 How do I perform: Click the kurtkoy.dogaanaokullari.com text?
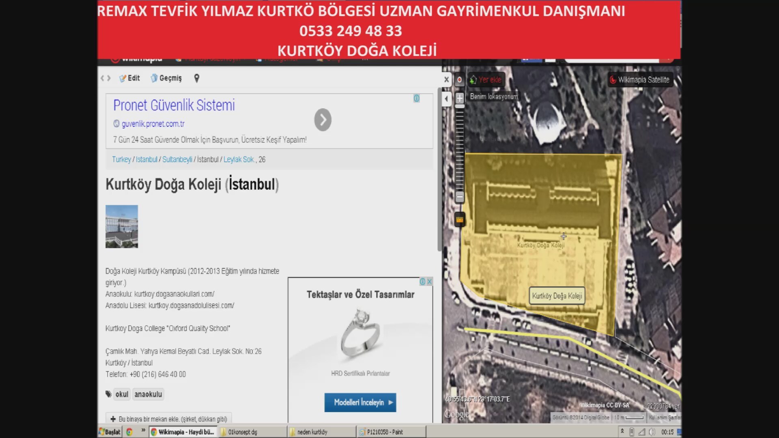coord(174,294)
